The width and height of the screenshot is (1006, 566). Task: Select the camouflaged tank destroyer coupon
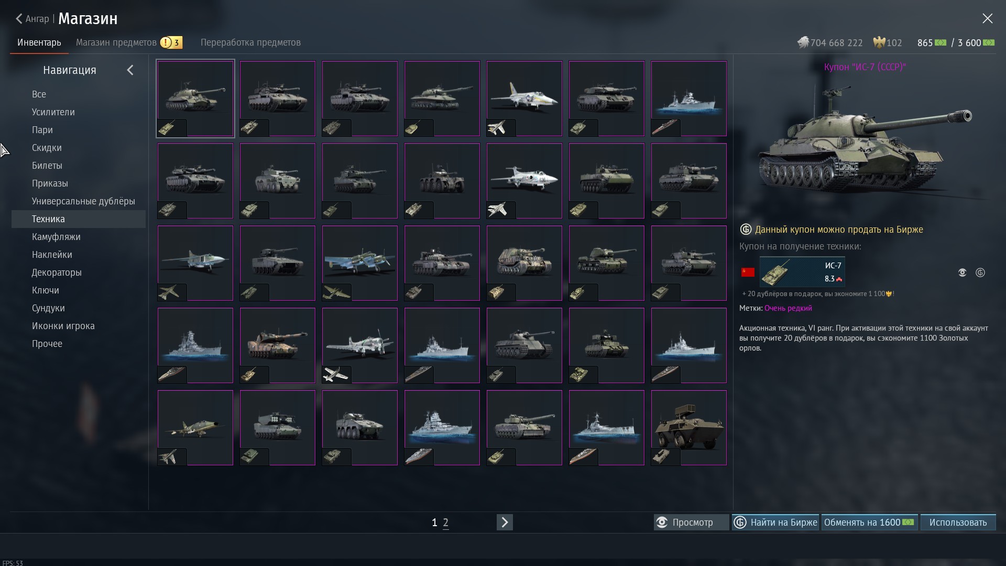(524, 263)
